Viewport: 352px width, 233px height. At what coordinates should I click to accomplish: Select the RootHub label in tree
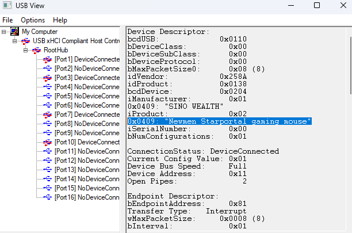click(56, 50)
